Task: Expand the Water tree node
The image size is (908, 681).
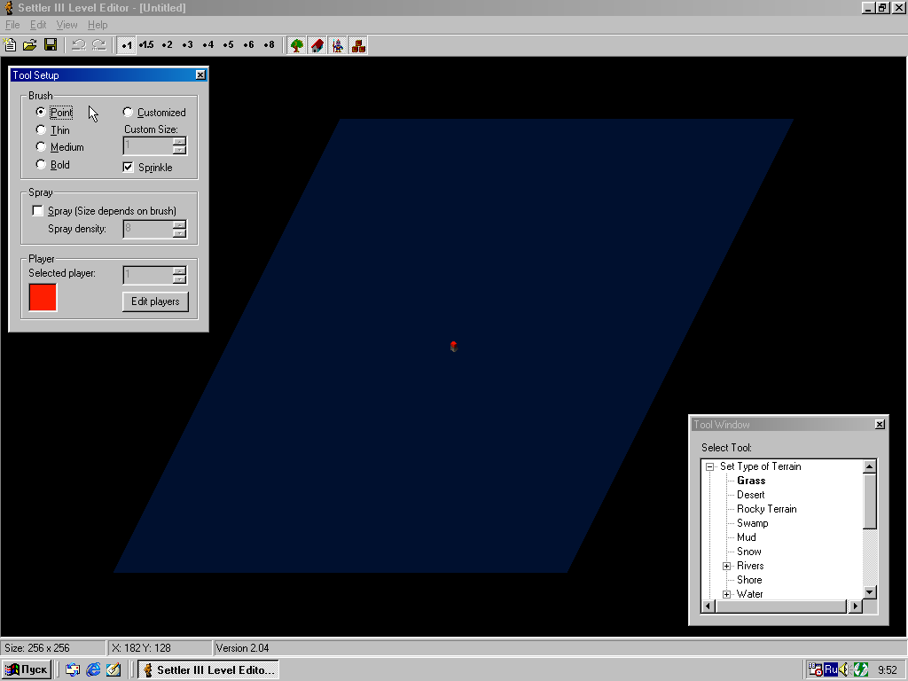Action: pyautogui.click(x=726, y=594)
